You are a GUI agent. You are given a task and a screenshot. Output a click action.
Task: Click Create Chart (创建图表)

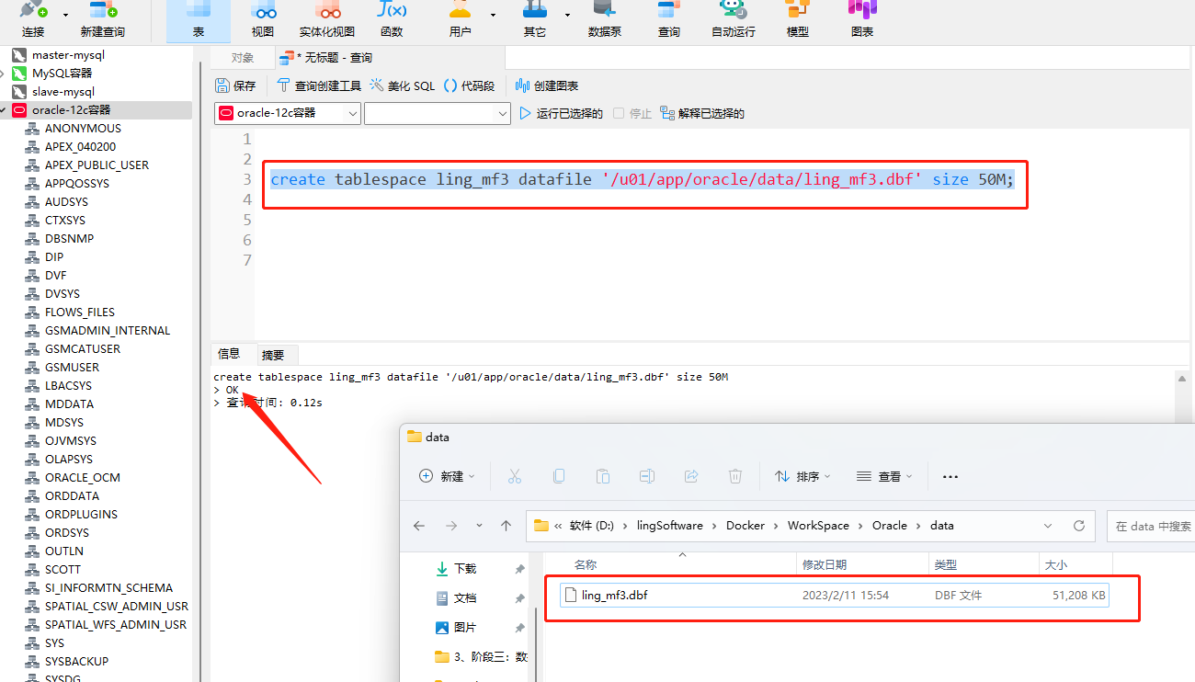pos(547,85)
